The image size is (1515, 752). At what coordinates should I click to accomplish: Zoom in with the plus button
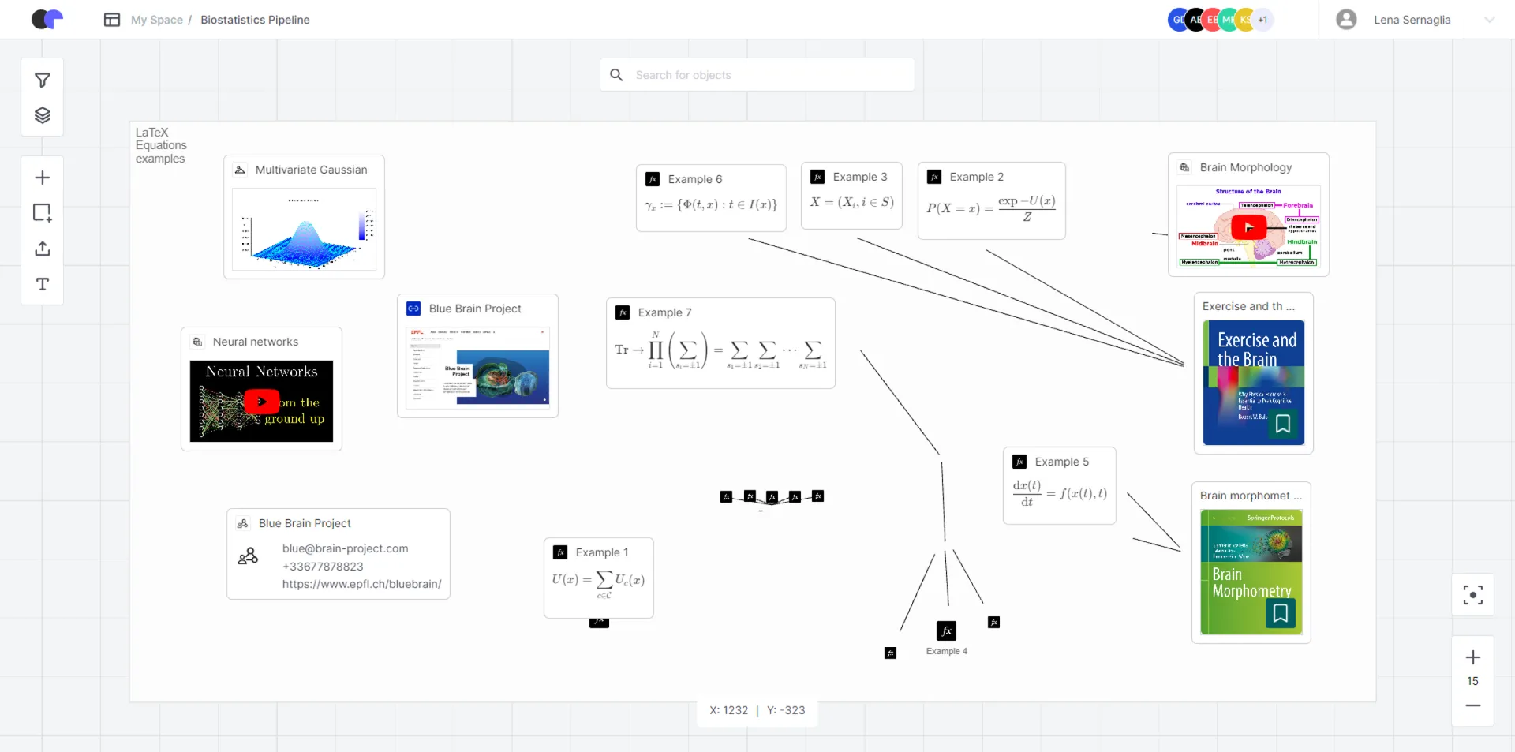[x=1472, y=657]
